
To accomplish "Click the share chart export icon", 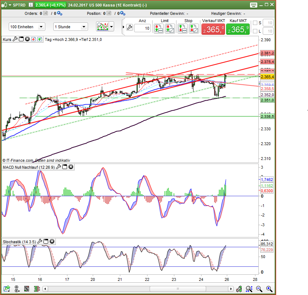I will point(7,288).
